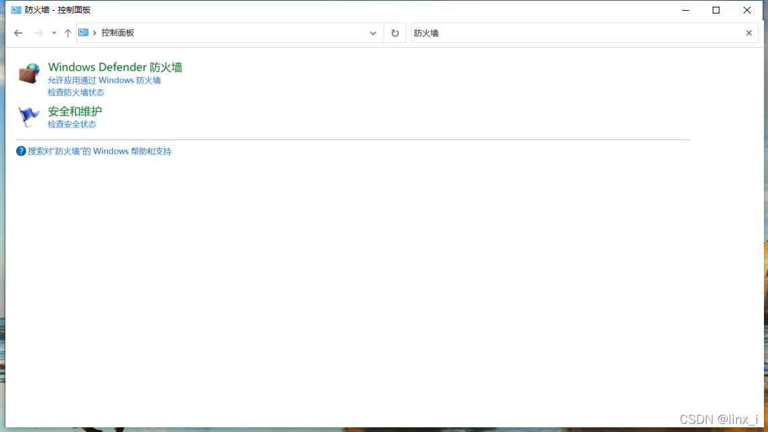Viewport: 768px width, 432px height.
Task: Click the breadcrumb chevron before 控制面板
Action: click(94, 33)
